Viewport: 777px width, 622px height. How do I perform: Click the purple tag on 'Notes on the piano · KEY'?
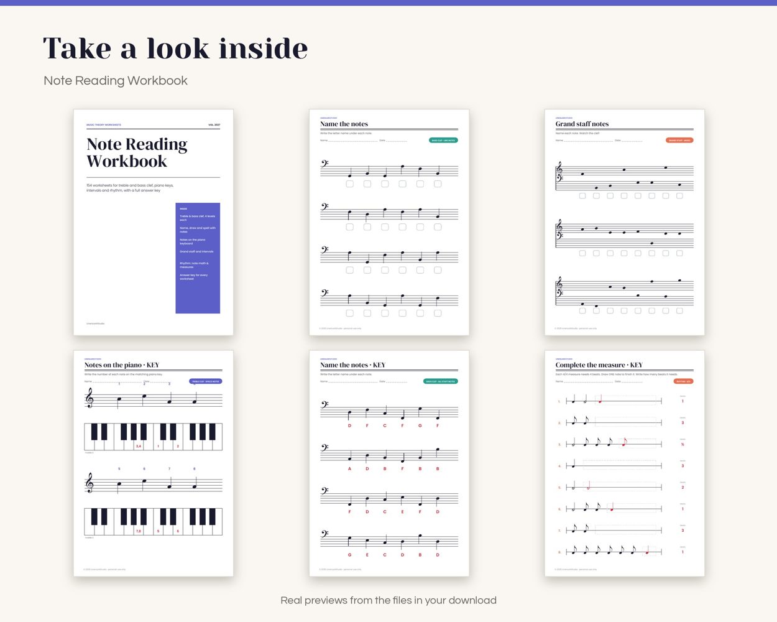(206, 381)
